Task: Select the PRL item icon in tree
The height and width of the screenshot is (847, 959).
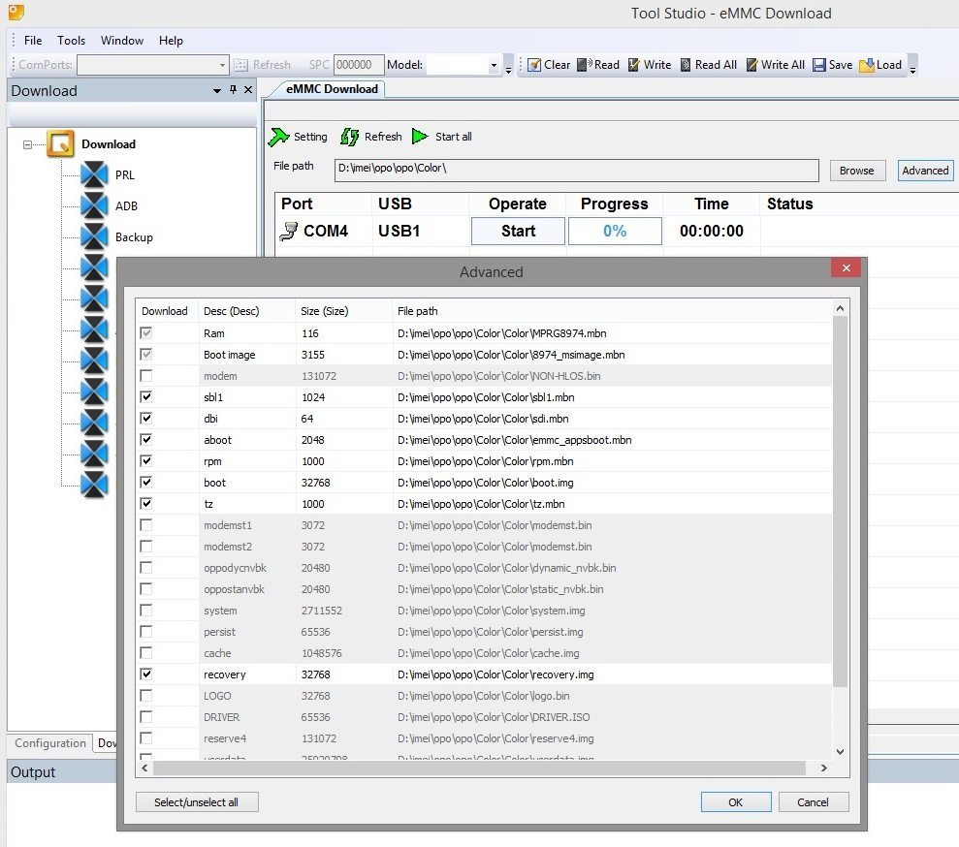Action: click(94, 175)
